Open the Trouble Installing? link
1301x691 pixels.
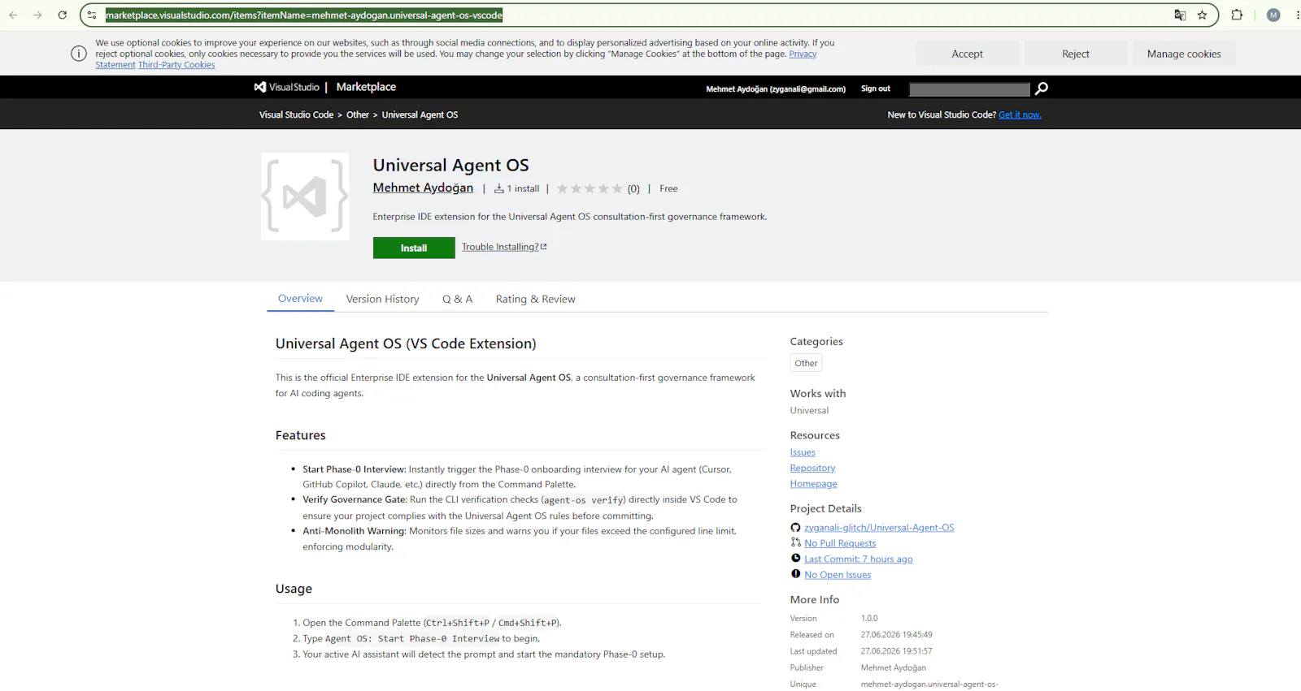click(504, 247)
